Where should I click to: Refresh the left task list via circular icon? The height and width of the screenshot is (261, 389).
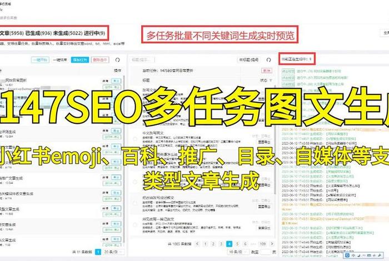[x=118, y=60]
